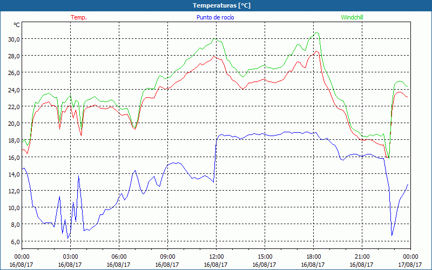Click the 21:00 time label
This screenshot has height=270, width=432.
[362, 256]
